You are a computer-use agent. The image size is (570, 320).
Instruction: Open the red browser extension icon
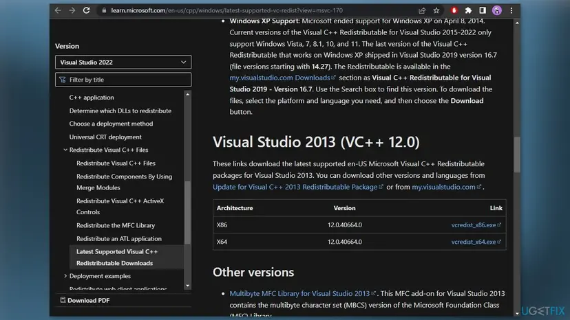tap(454, 10)
